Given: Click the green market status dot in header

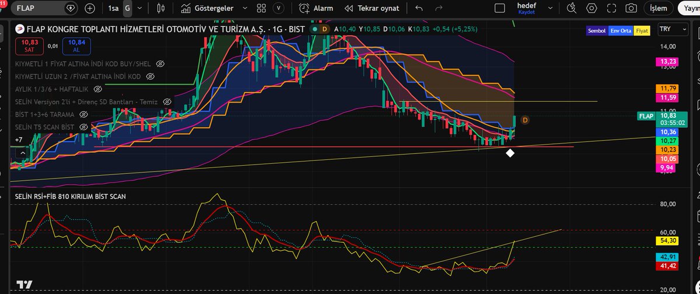Looking at the screenshot, I should pos(314,29).
